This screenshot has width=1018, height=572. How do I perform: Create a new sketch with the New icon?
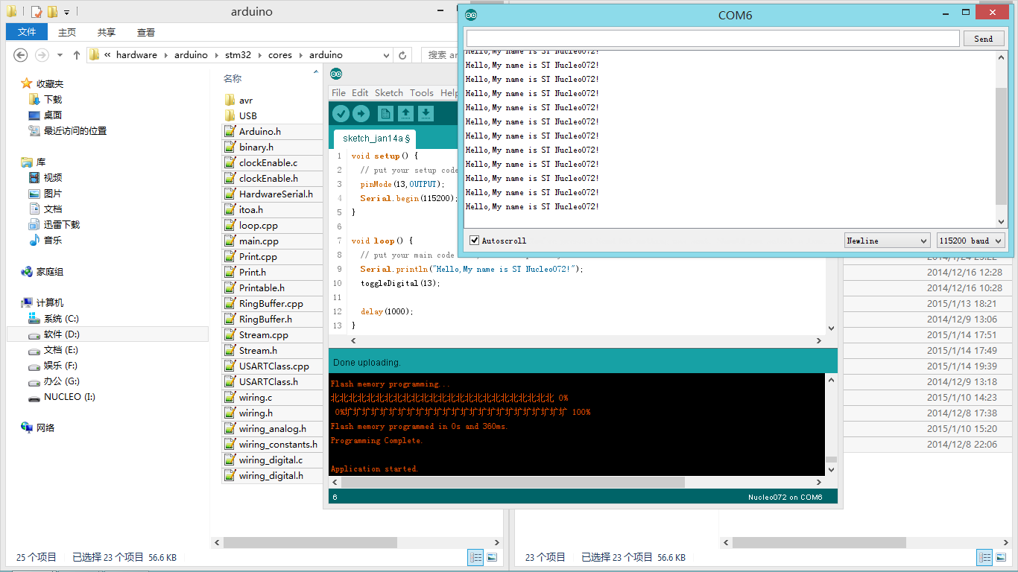pos(385,113)
